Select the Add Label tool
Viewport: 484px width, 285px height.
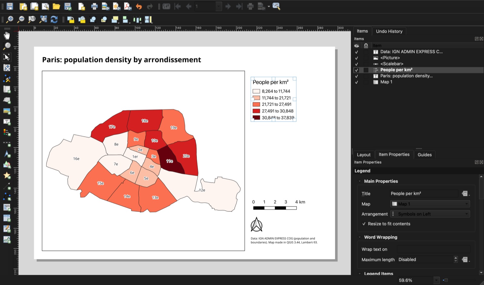click(x=7, y=122)
